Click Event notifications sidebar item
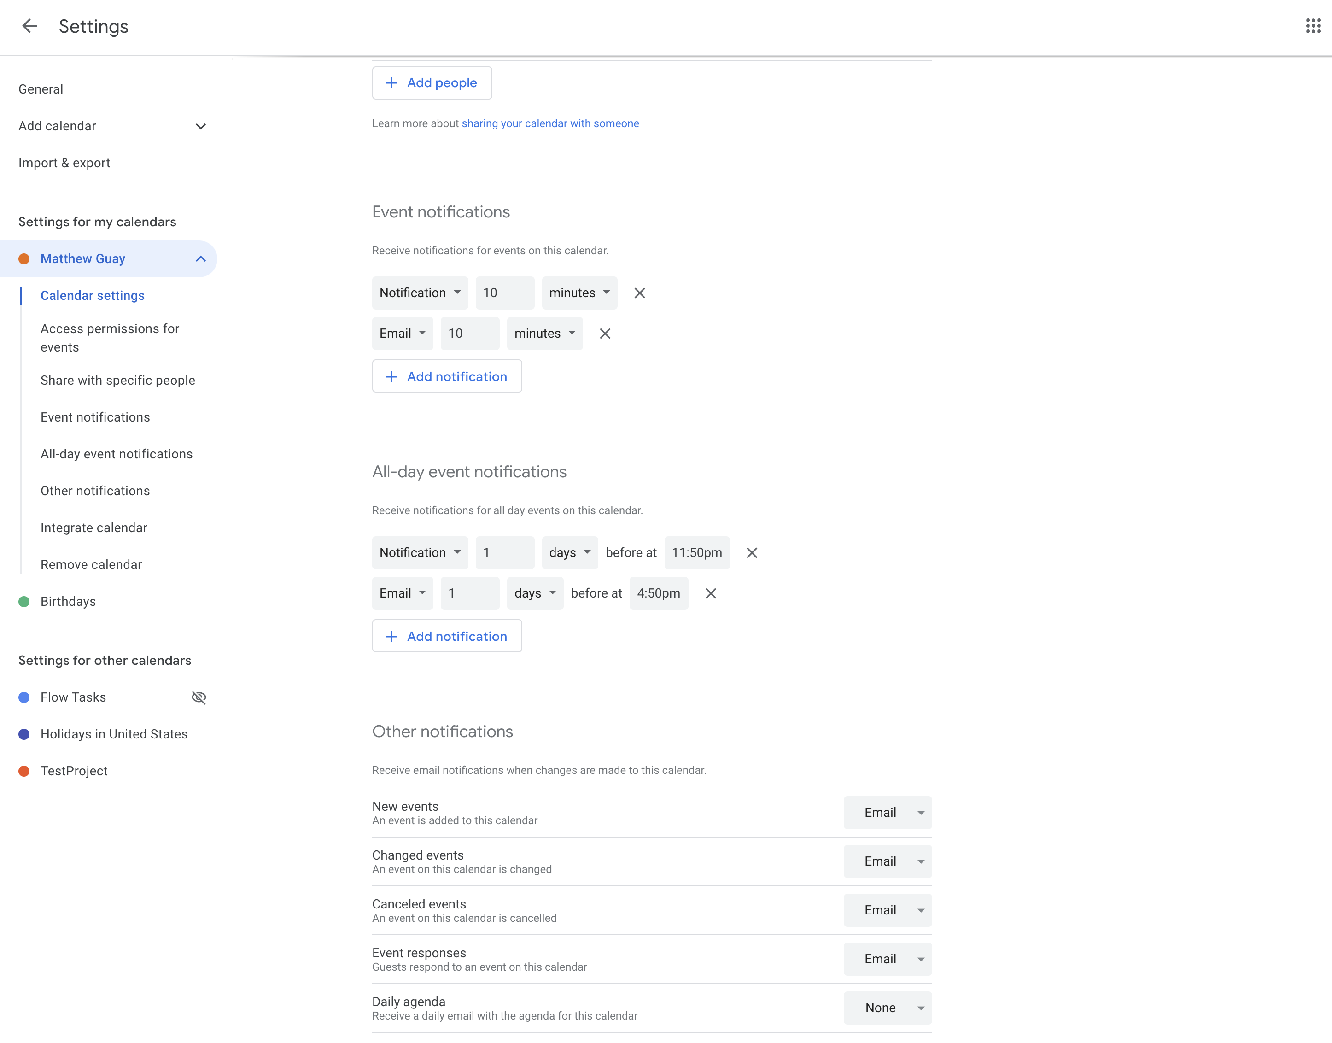The height and width of the screenshot is (1043, 1332). (95, 416)
